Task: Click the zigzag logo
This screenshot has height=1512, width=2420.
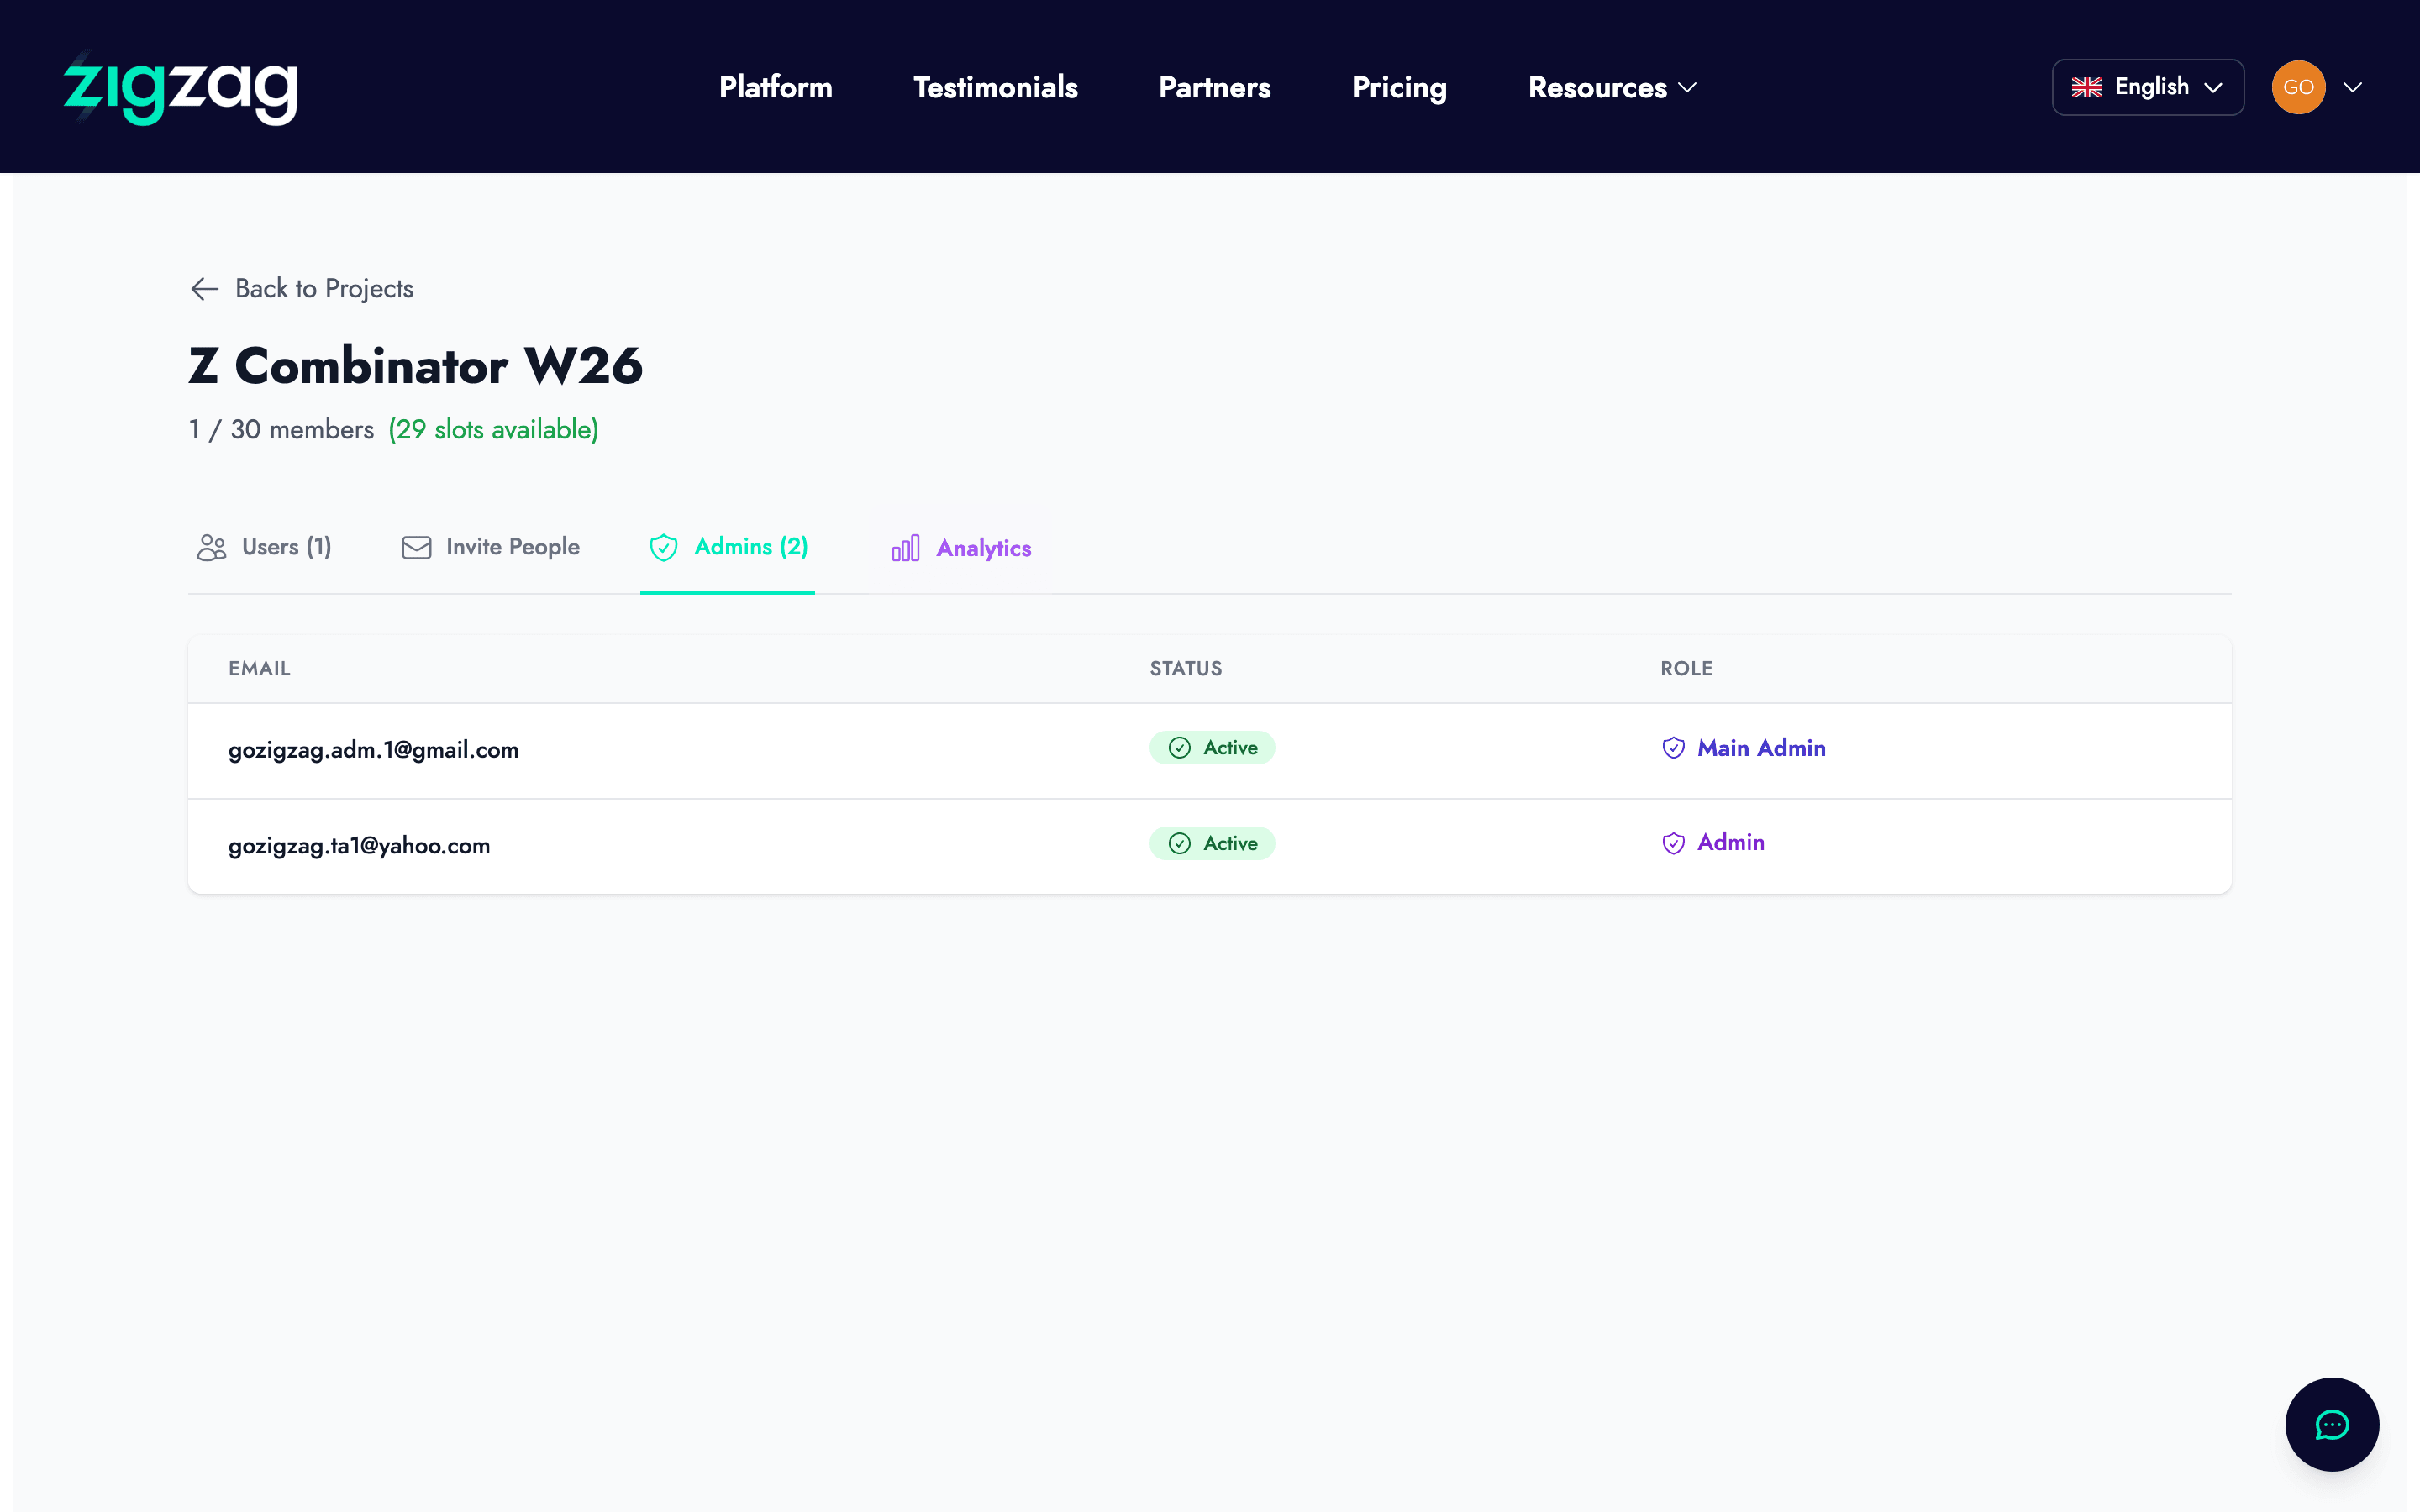Action: [x=181, y=88]
